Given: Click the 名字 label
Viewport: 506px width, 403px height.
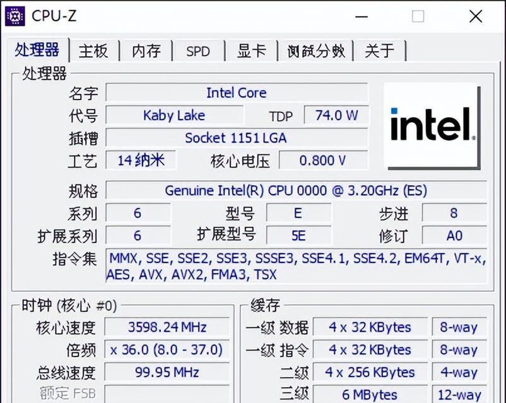Looking at the screenshot, I should [83, 93].
